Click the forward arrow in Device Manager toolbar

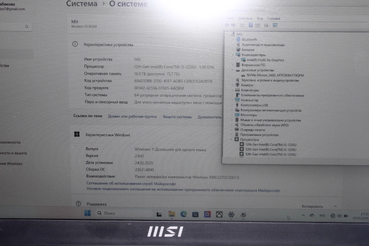233,25
